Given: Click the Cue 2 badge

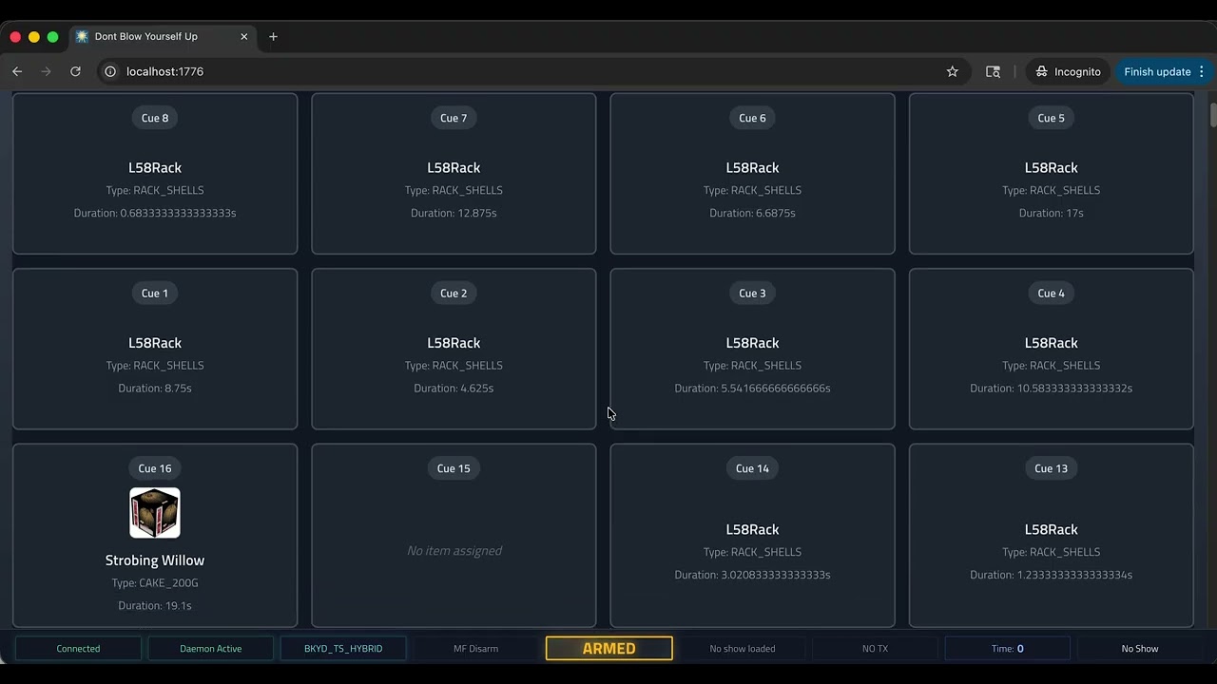Looking at the screenshot, I should click(x=454, y=293).
